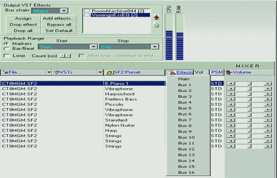Screen dimensions: 277x178
Task: Expand the Stop marker dropdown
Action: point(155,47)
